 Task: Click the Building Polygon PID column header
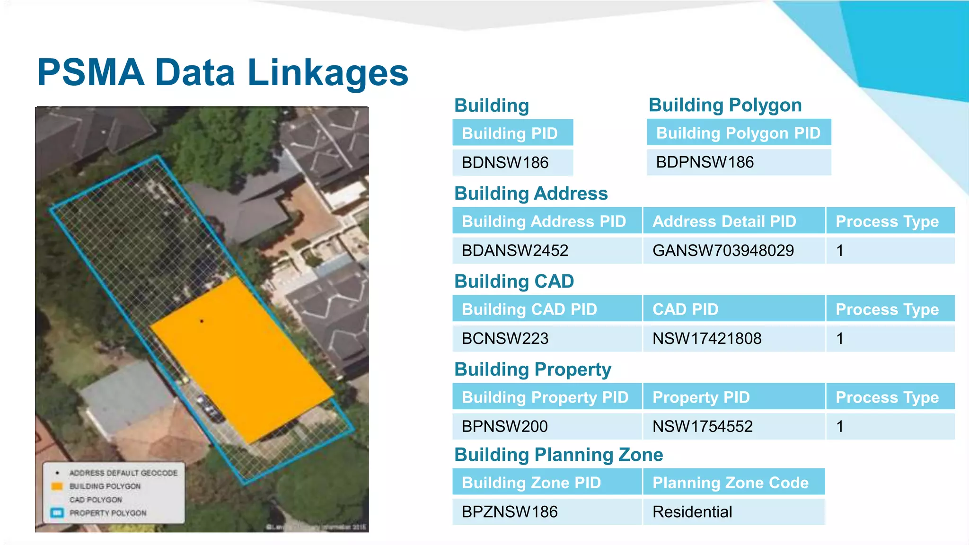(739, 132)
